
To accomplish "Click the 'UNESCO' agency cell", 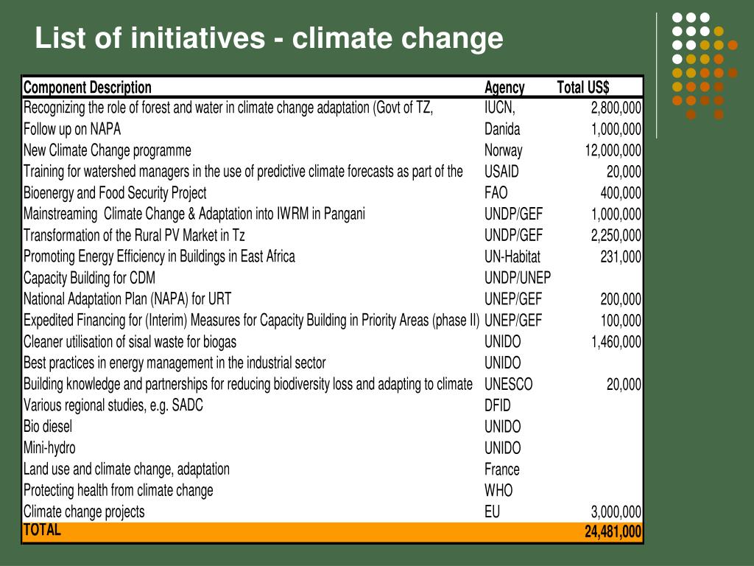I will tap(508, 384).
